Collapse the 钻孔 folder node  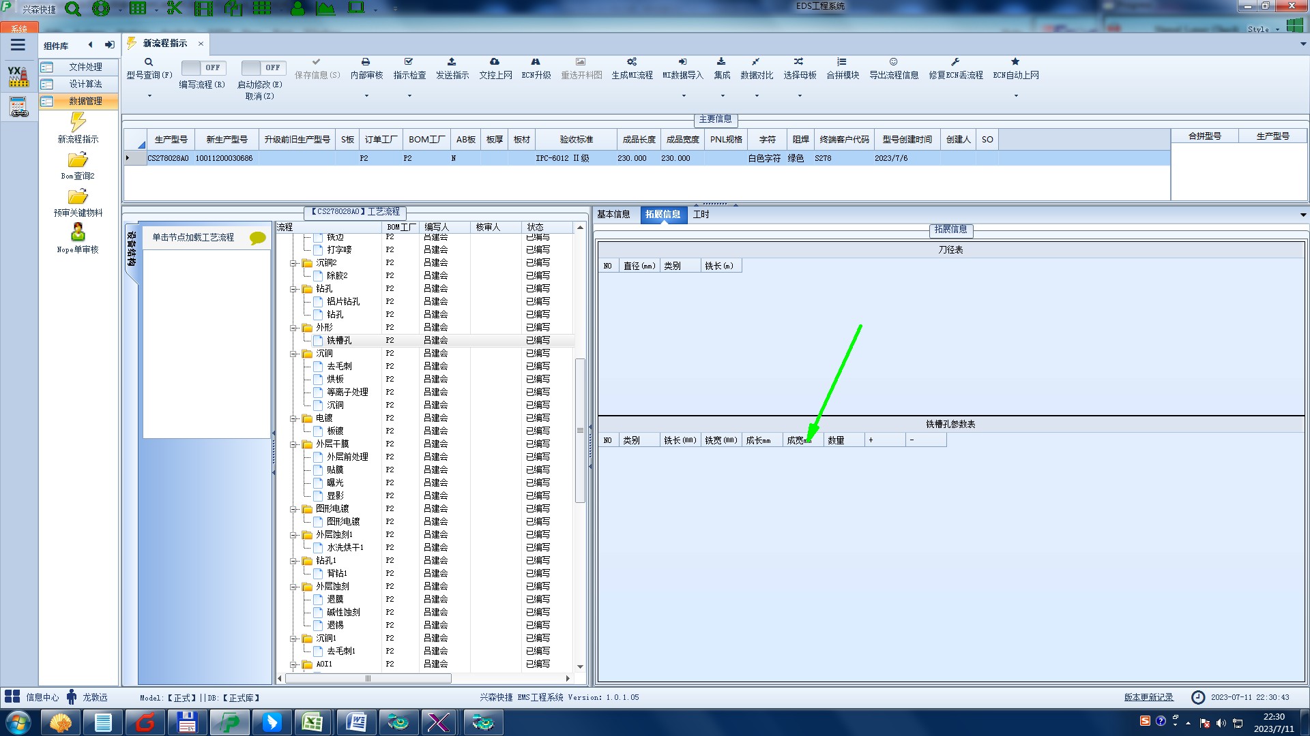click(x=294, y=289)
